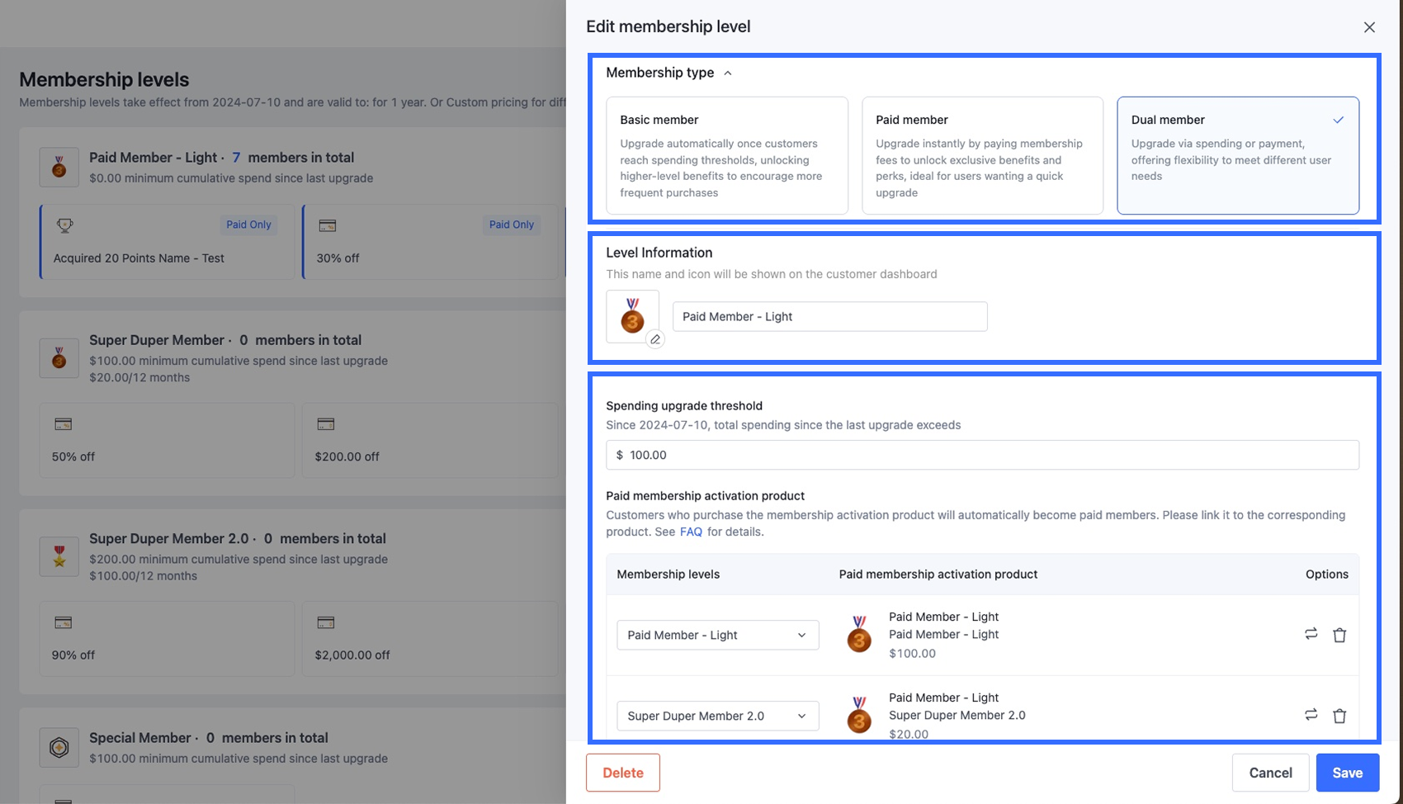Select the Paid member type card
1403x804 pixels.
982,155
